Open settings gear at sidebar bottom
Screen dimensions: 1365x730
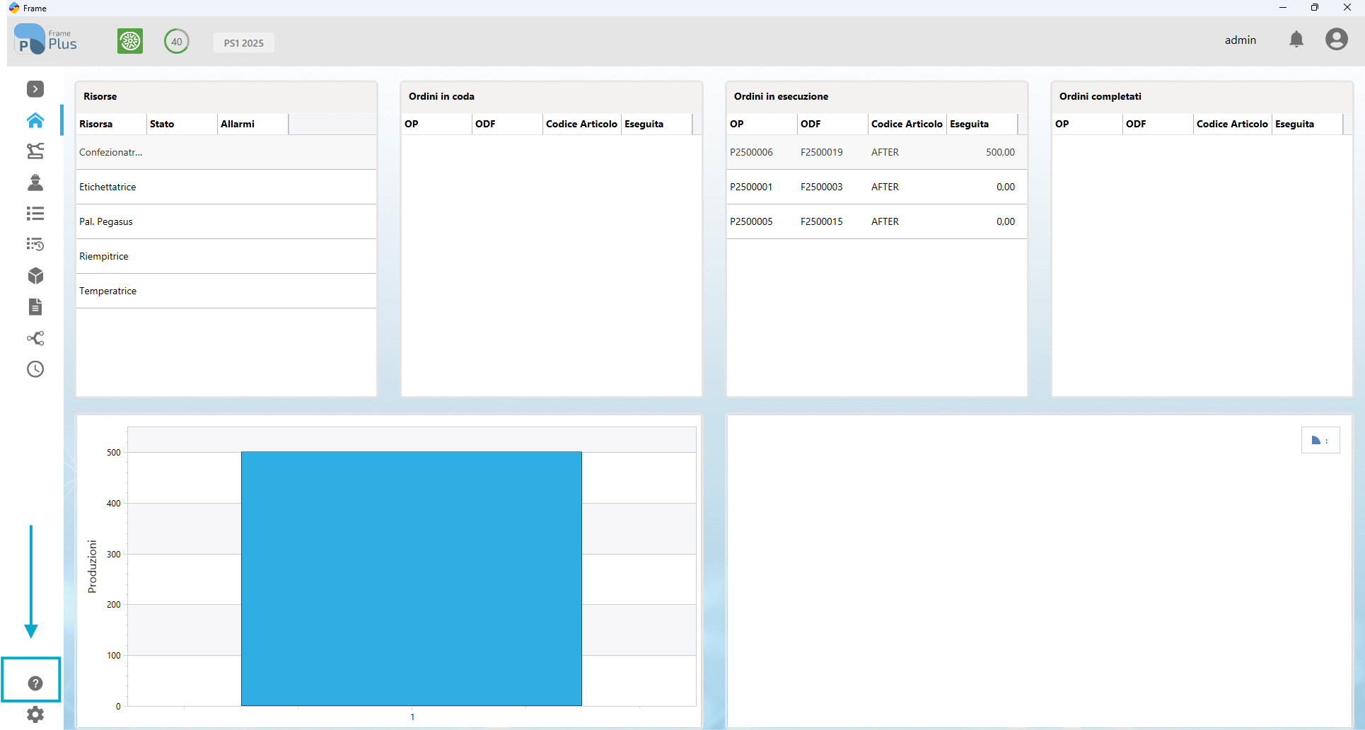35,714
